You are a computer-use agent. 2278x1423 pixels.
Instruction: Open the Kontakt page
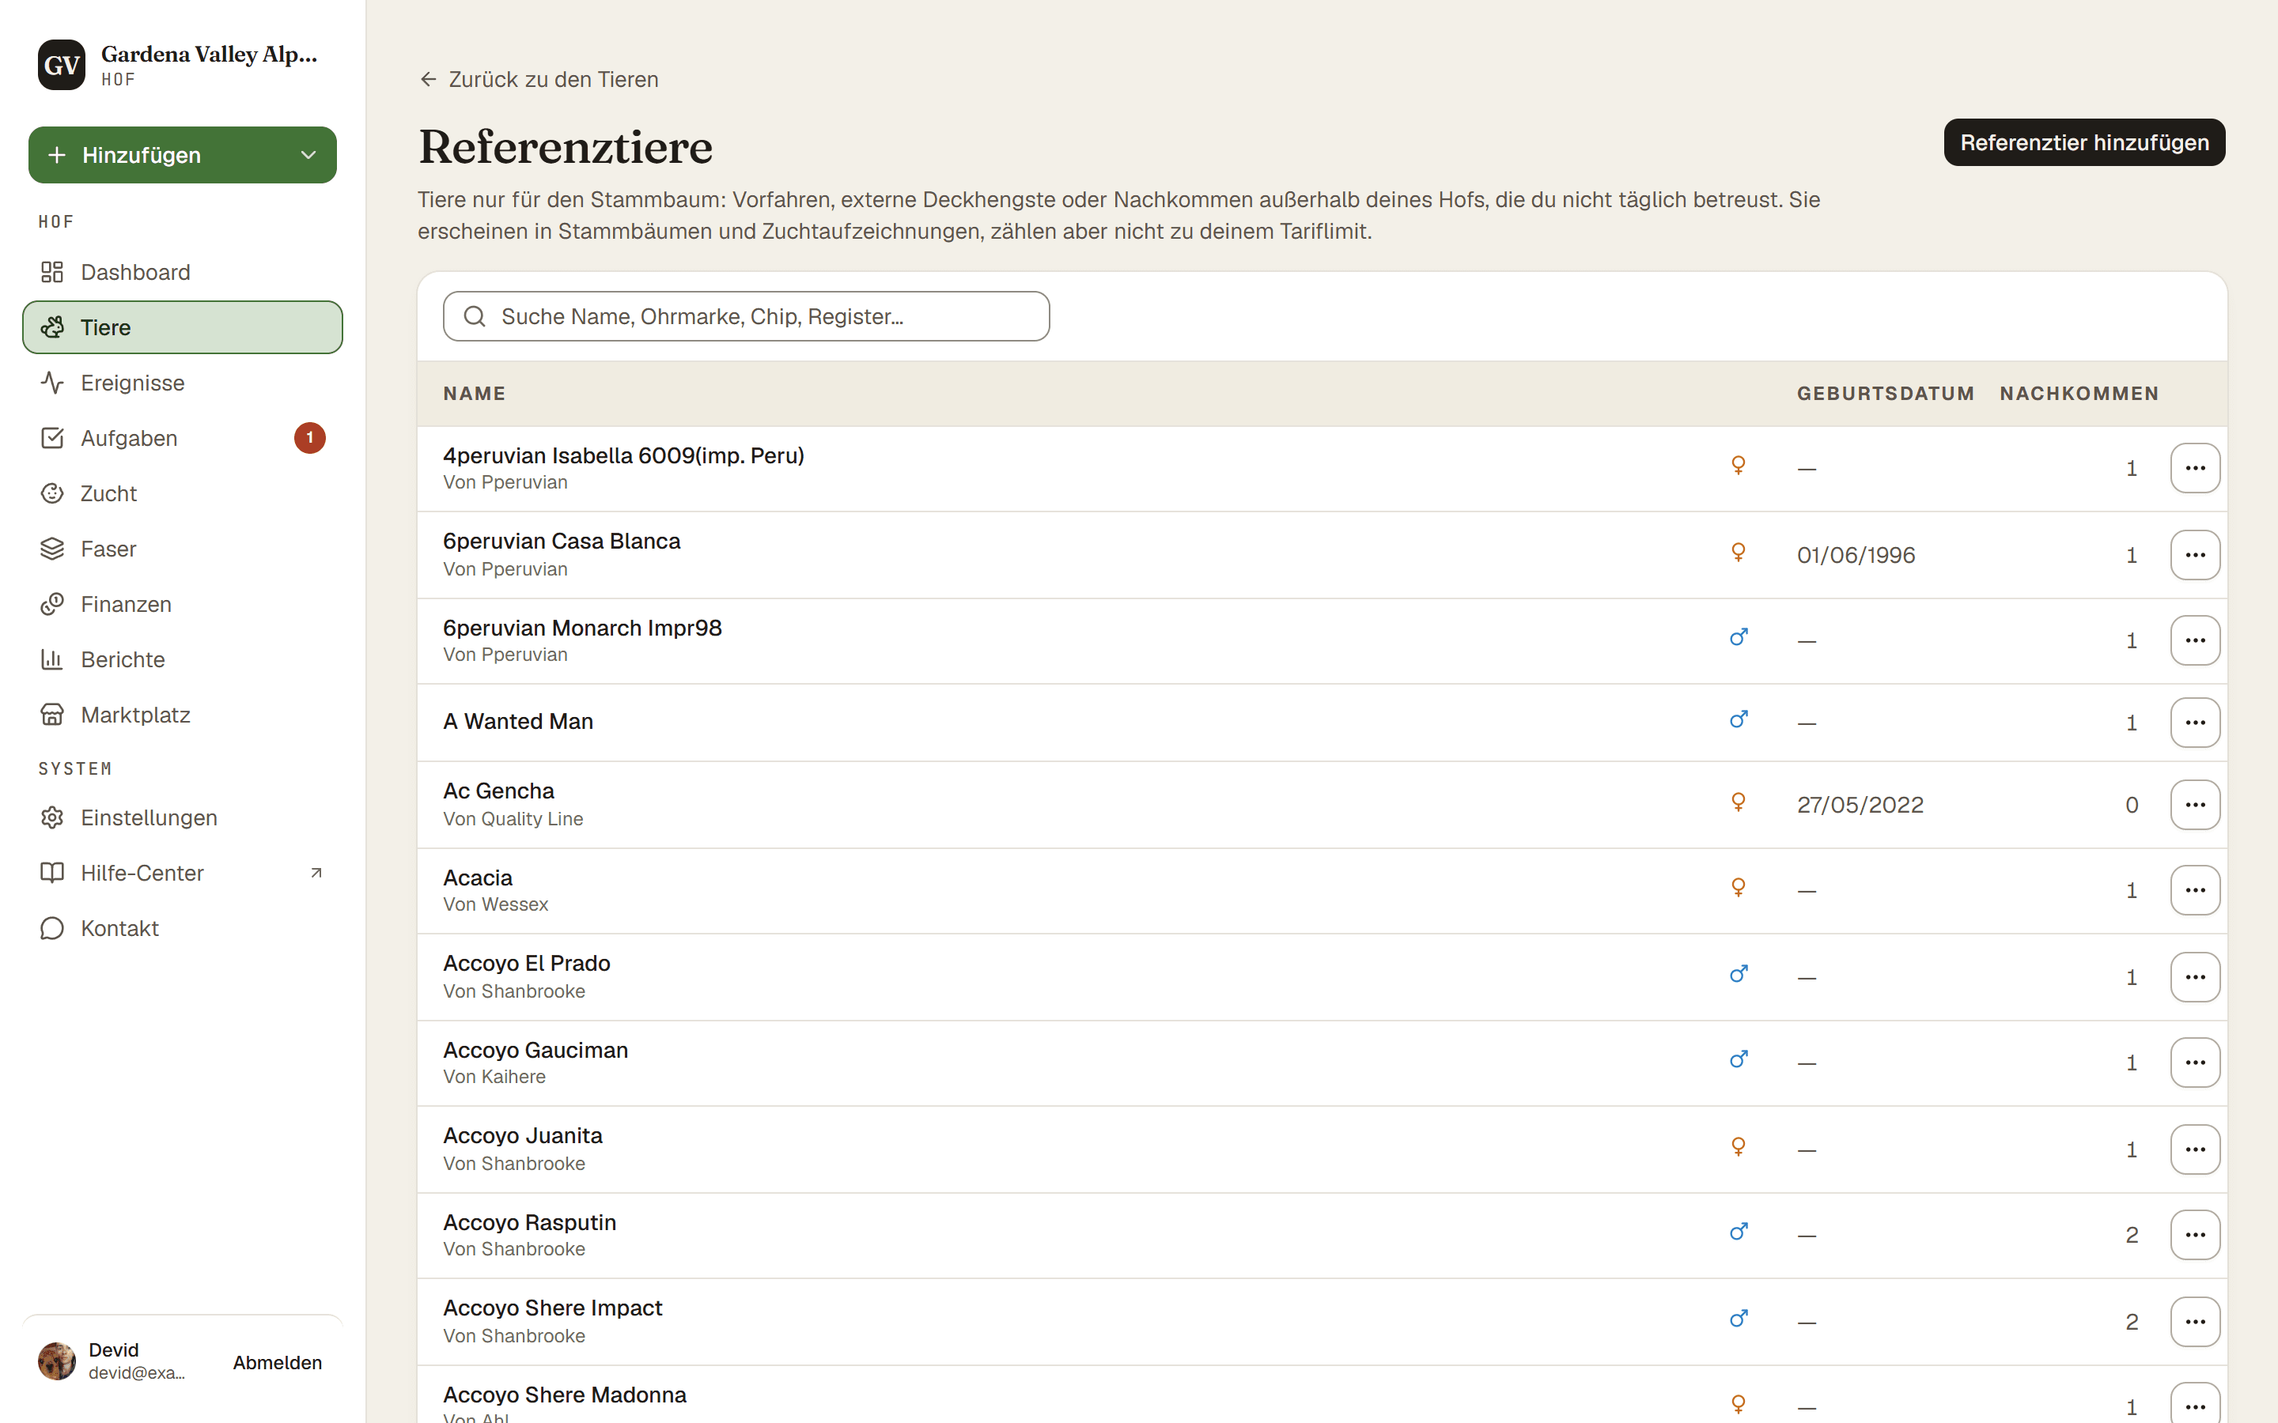182,929
